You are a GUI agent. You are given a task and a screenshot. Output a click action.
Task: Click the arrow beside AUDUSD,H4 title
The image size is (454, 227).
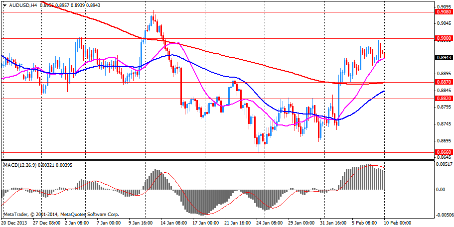pos(4,5)
